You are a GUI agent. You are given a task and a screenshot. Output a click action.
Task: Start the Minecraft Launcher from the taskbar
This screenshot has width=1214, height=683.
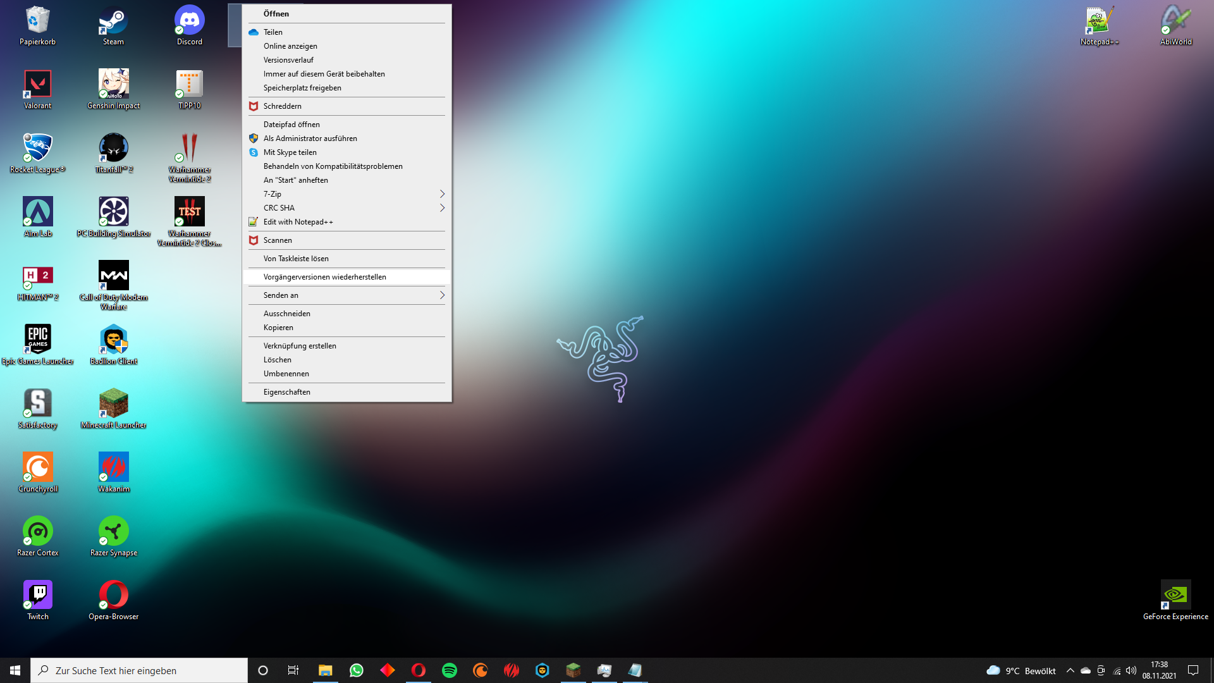pyautogui.click(x=573, y=670)
